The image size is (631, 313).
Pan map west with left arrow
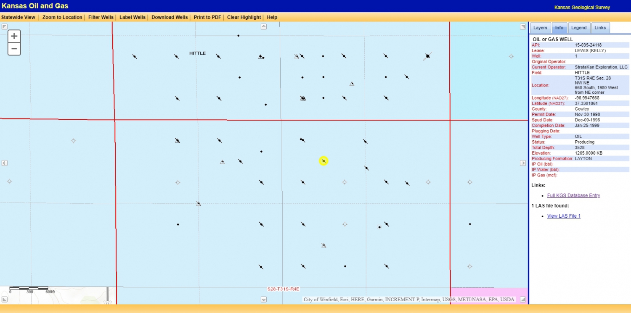(4, 163)
